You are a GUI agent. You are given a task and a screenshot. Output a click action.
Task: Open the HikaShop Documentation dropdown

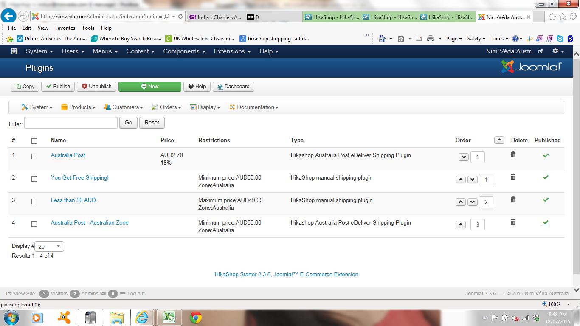pos(254,107)
